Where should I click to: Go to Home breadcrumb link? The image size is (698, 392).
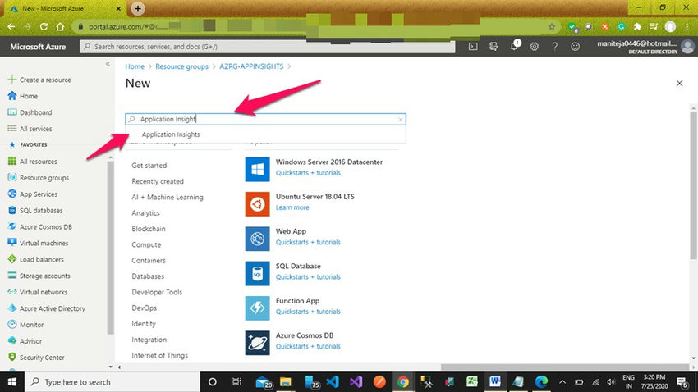click(x=135, y=66)
